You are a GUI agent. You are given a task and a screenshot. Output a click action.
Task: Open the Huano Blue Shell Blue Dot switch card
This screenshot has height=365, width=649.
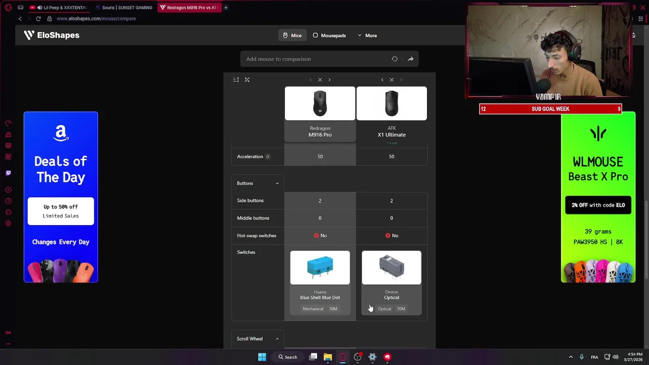pos(320,282)
